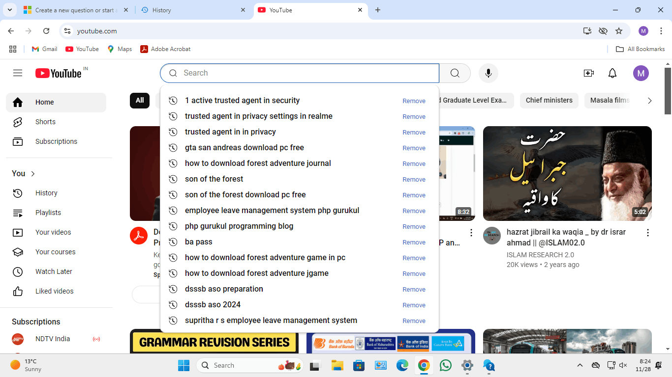This screenshot has height=377, width=672.
Task: Select the All filter chip
Action: click(140, 101)
